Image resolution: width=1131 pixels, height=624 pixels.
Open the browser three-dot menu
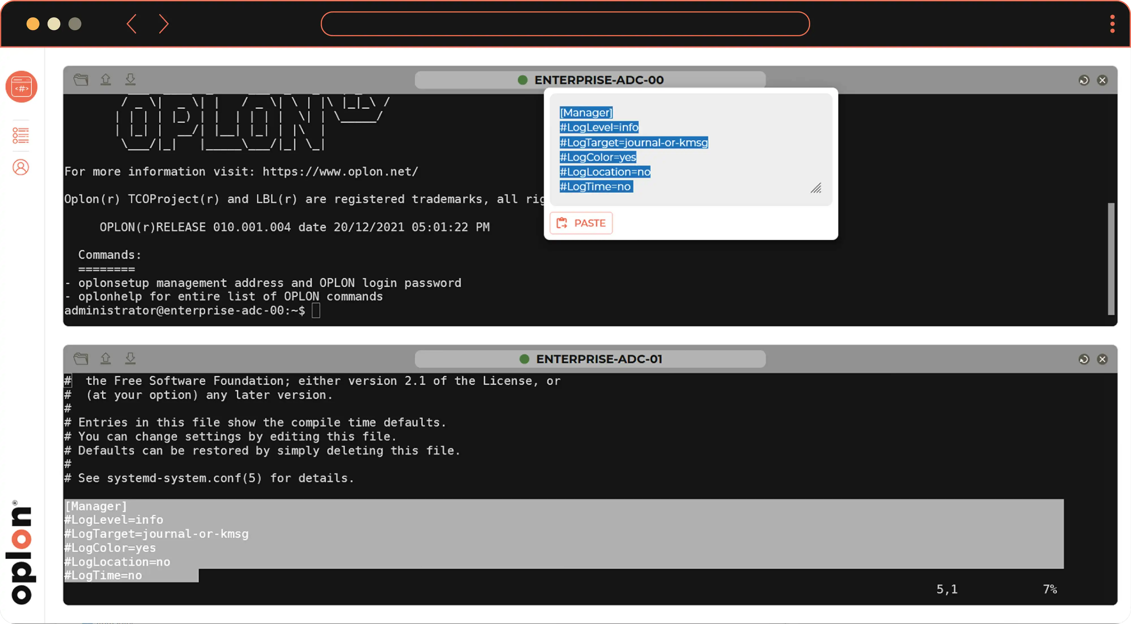pyautogui.click(x=1112, y=24)
